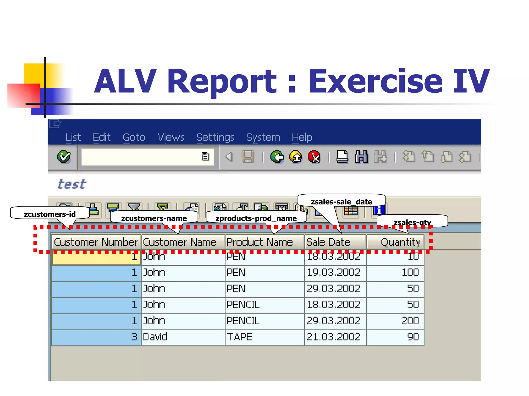
Task: Open the Edit menu
Action: tap(102, 137)
